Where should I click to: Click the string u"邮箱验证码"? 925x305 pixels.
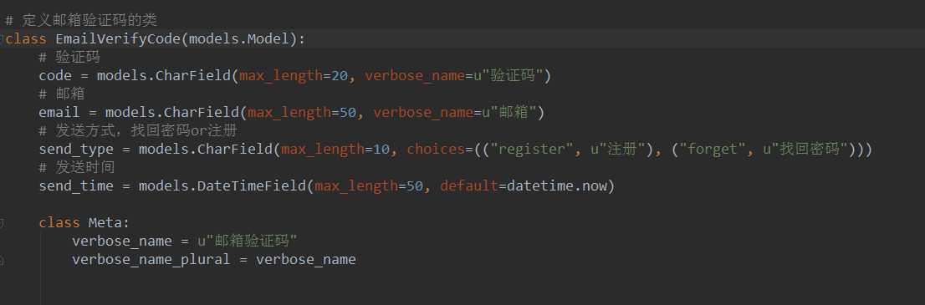(x=248, y=241)
